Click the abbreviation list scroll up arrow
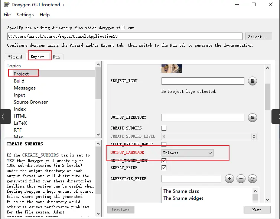This screenshot has width=280, height=219. pos(255,191)
